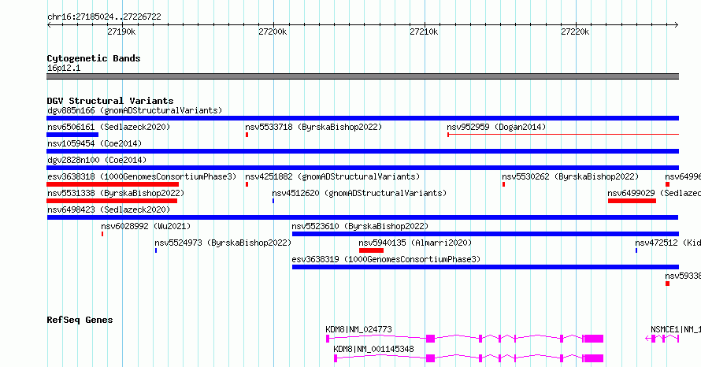Screen dimensions: 701x367
Task: Click small blue marker under nsv472512
Action: [636, 250]
